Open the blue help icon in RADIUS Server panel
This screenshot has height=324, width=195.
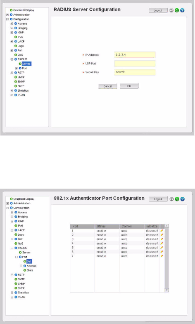point(182,10)
